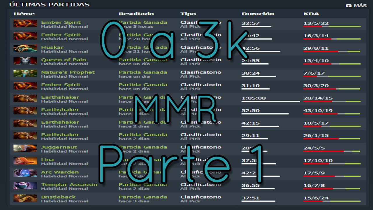Click Earthshaker hero icon in 29:11 match row
The height and width of the screenshot is (210, 373).
[25, 136]
